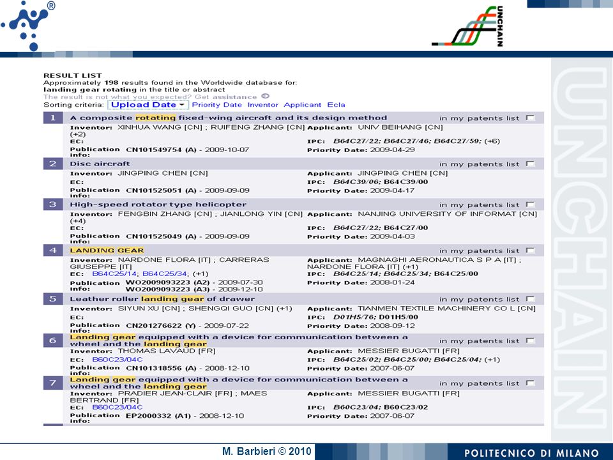613x460 pixels.
Task: Click priority date 2008-01-24
Action: pyautogui.click(x=393, y=282)
